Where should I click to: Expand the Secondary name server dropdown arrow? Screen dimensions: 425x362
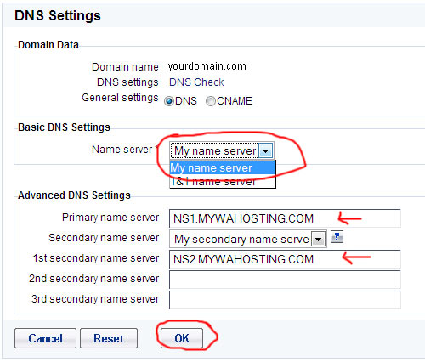pos(319,240)
